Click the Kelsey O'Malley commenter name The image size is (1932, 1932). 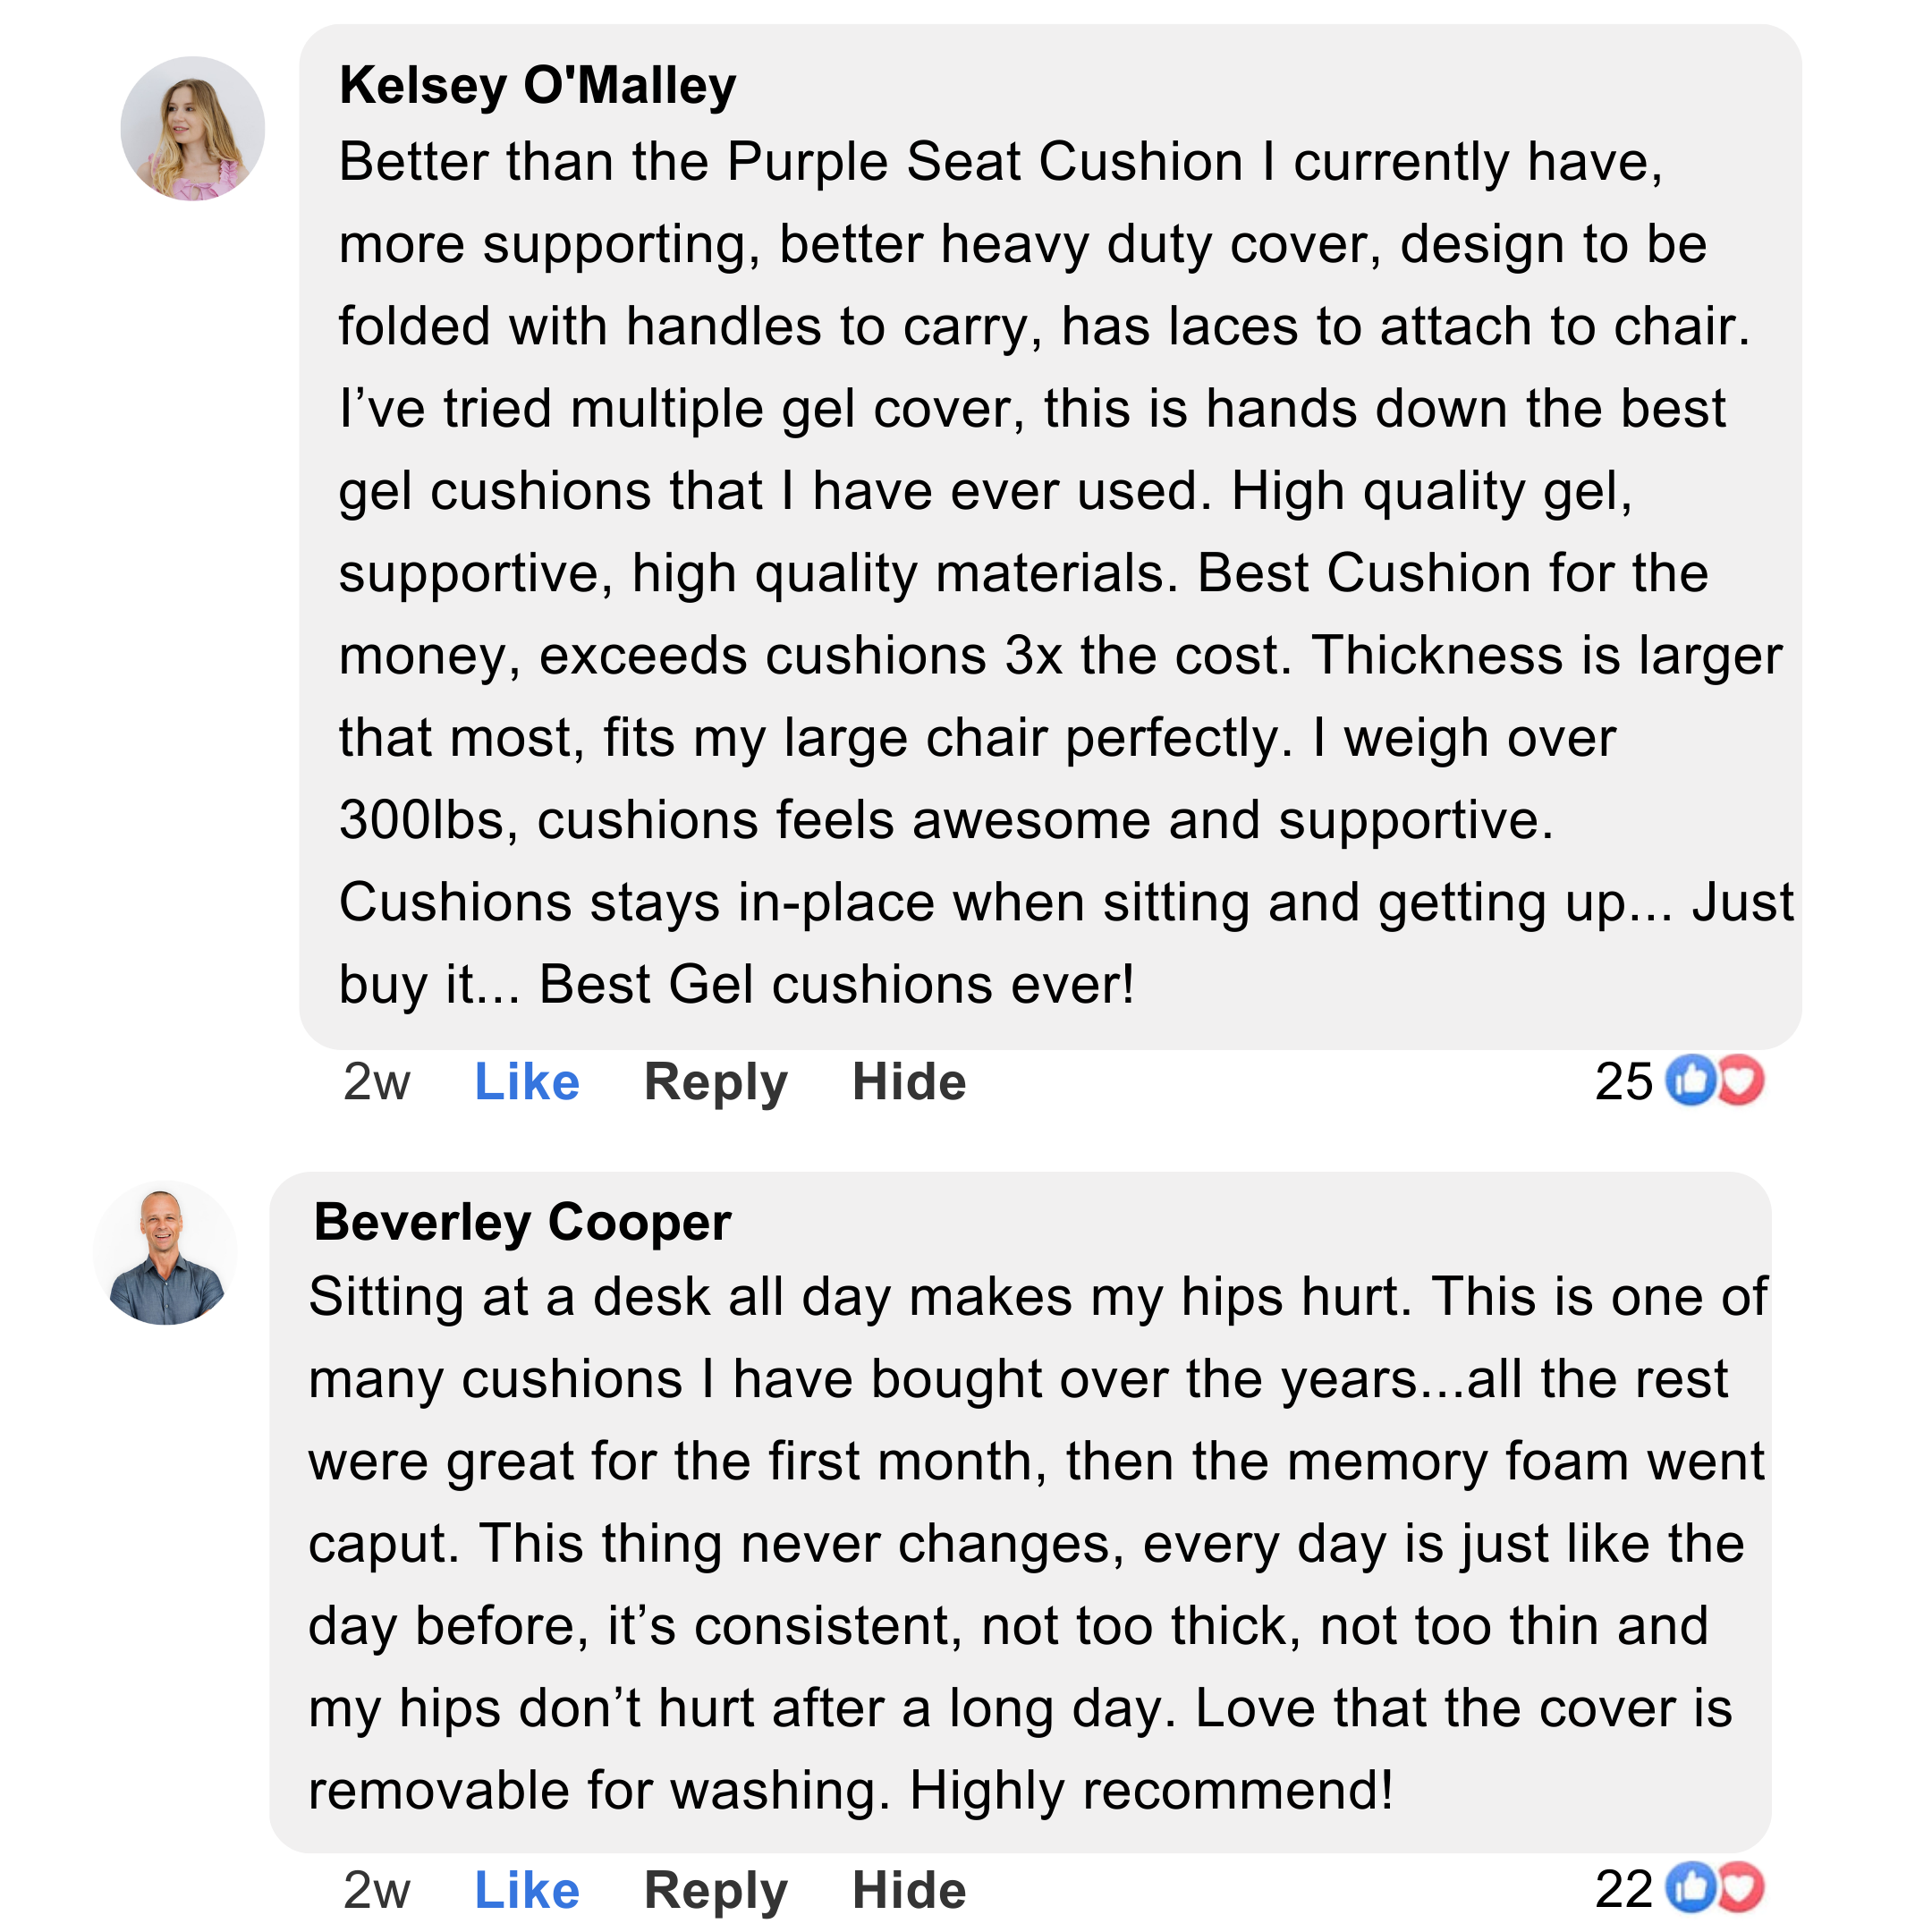(537, 86)
